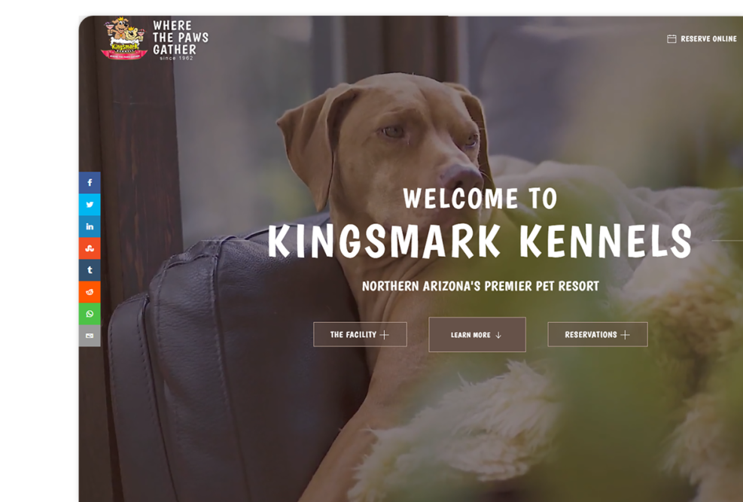Screen dimensions: 743x502
Task: Click the StumbleUpon share icon
Action: 90,248
